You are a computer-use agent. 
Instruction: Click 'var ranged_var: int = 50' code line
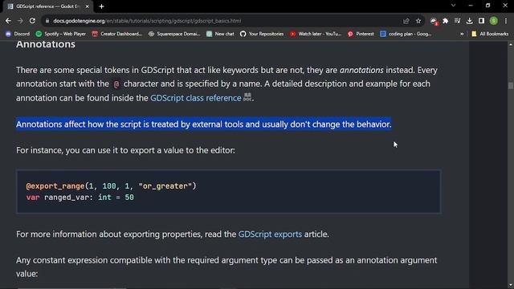[x=80, y=197]
